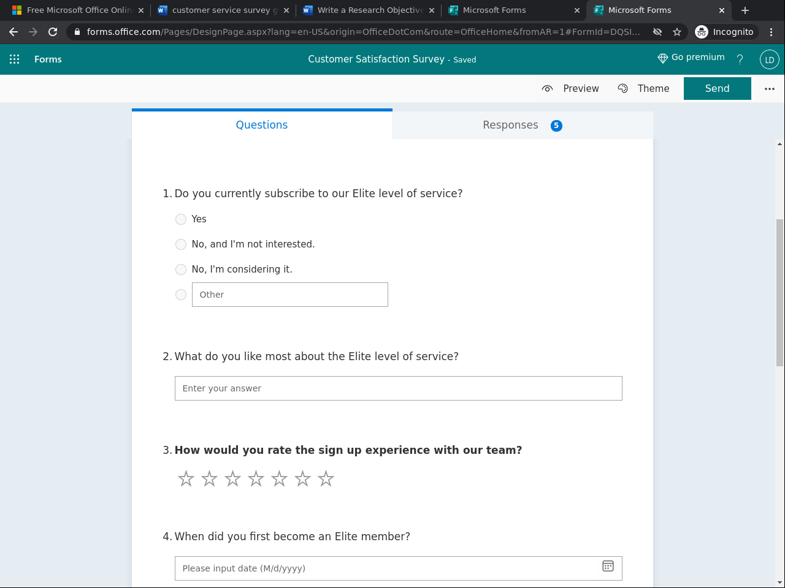Open the calendar date picker for question 4
This screenshot has height=588, width=785.
click(x=608, y=567)
